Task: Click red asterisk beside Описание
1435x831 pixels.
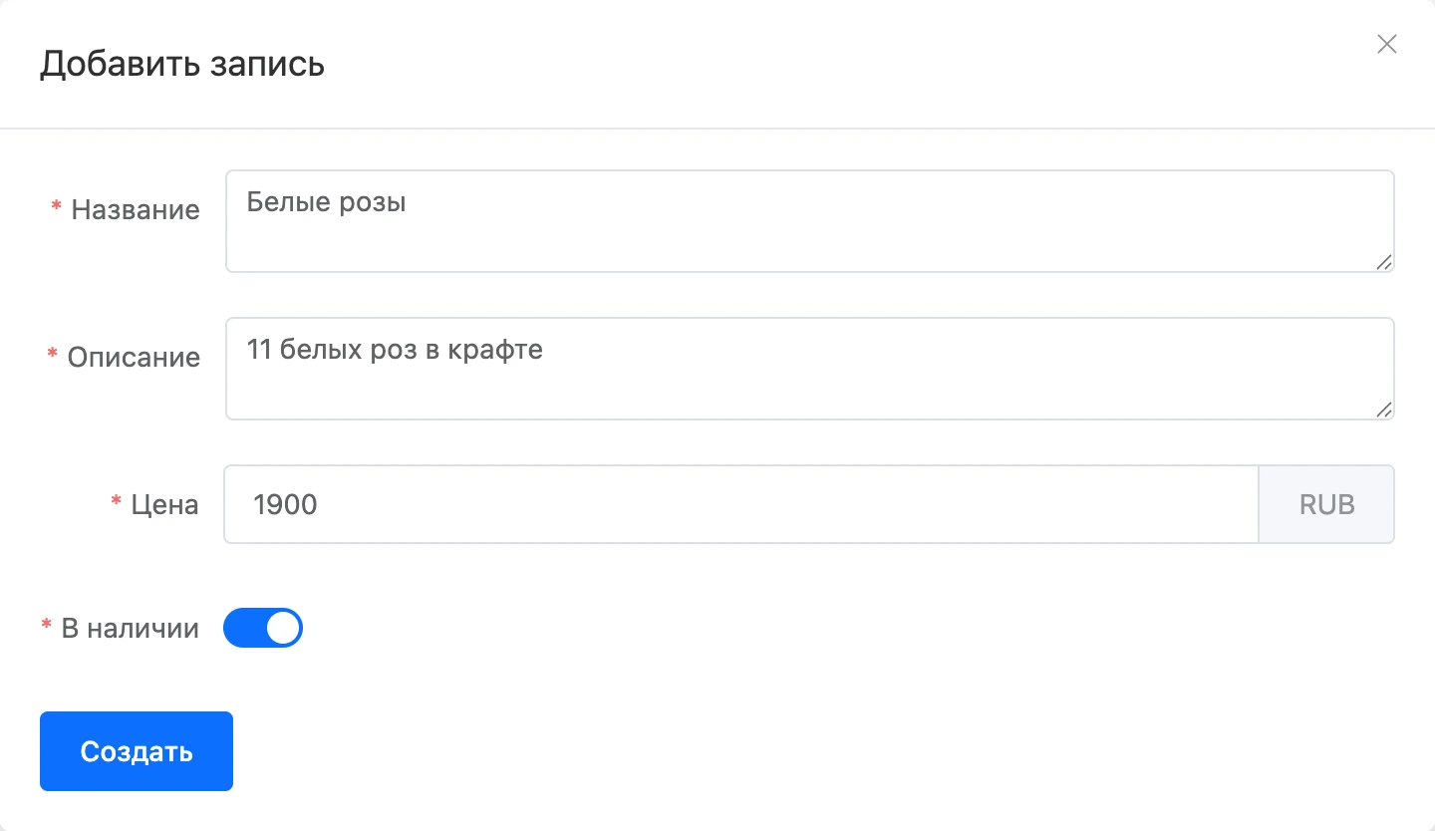Action: [52, 353]
